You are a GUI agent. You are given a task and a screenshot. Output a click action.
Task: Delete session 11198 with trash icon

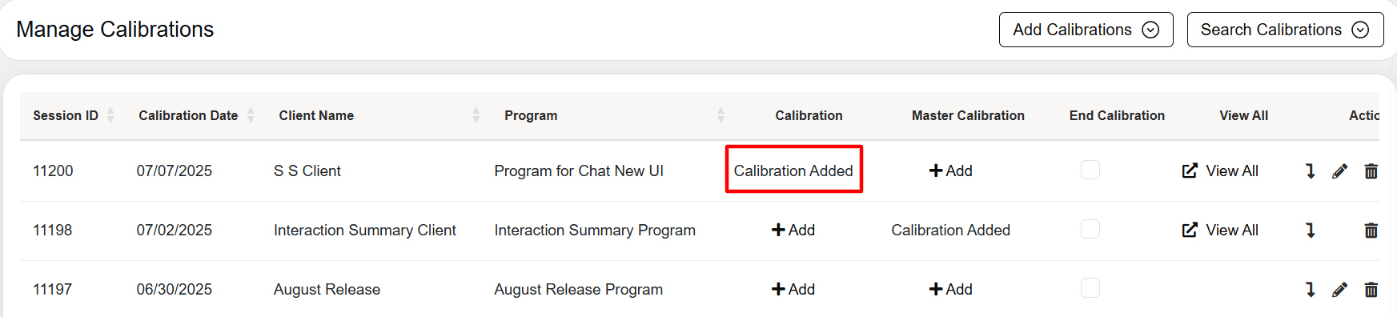[1371, 231]
